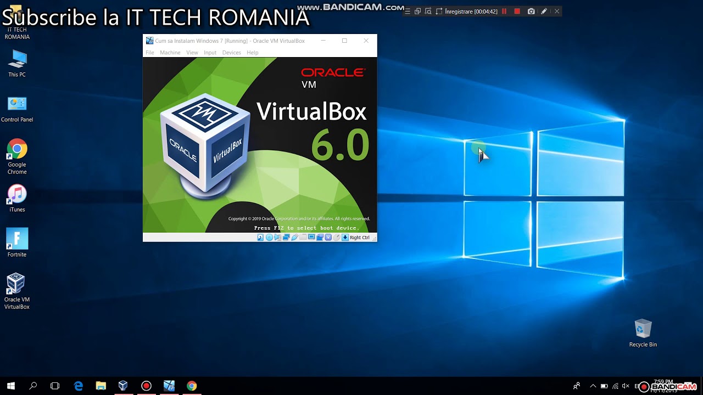Expand hidden system tray icons chevron

[x=593, y=386]
